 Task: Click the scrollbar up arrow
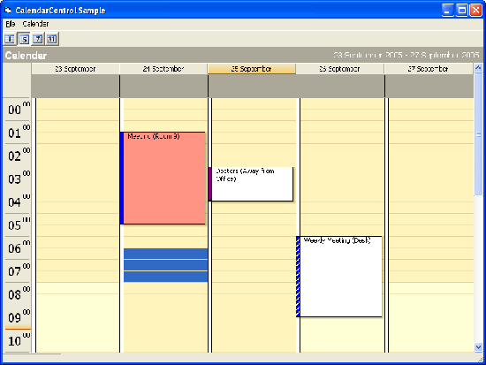[x=478, y=67]
